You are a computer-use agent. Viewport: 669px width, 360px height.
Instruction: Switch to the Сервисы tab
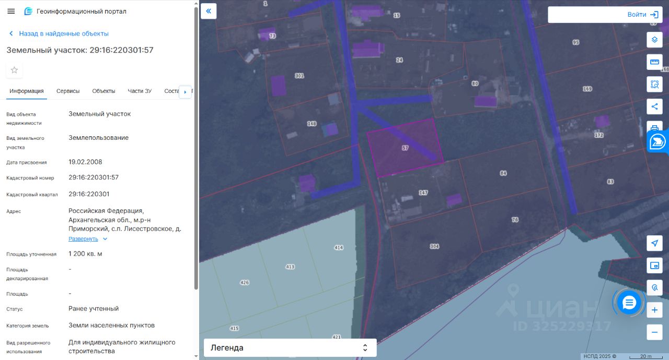pyautogui.click(x=68, y=91)
